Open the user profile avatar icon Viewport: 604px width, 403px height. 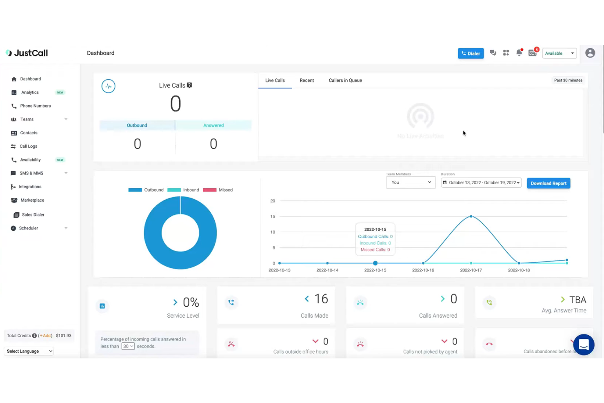(x=590, y=53)
